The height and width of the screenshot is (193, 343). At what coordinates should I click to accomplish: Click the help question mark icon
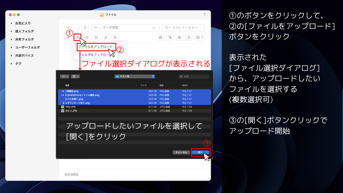pyautogui.click(x=204, y=15)
